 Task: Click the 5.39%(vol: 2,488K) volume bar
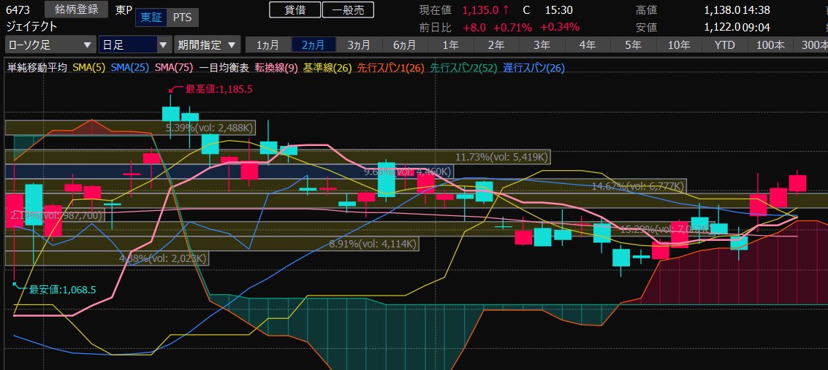[130, 128]
